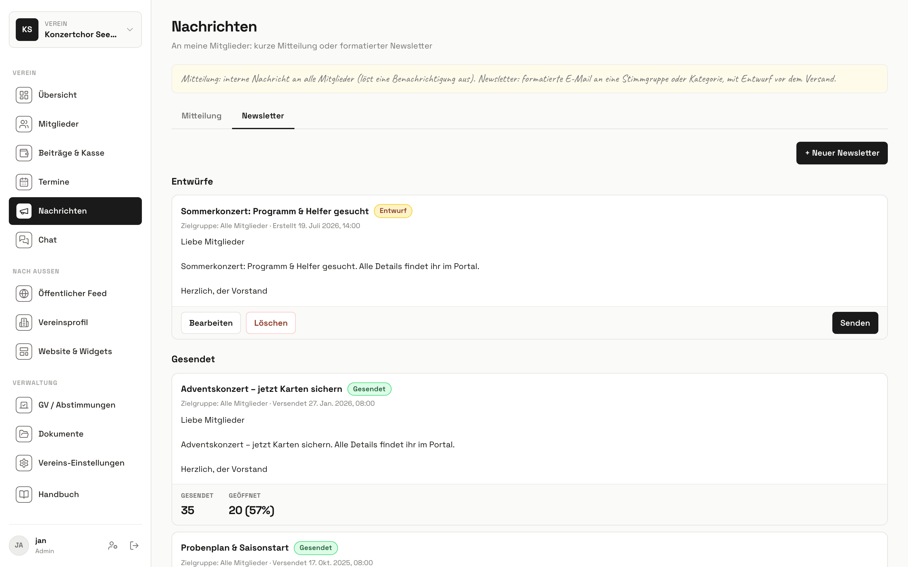
Task: Expand the Konzertchor Verein switcher chevron
Action: click(x=130, y=30)
